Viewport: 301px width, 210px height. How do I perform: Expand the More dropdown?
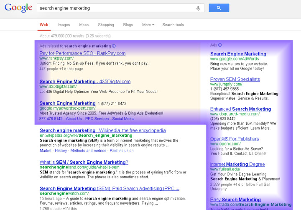click(148, 25)
